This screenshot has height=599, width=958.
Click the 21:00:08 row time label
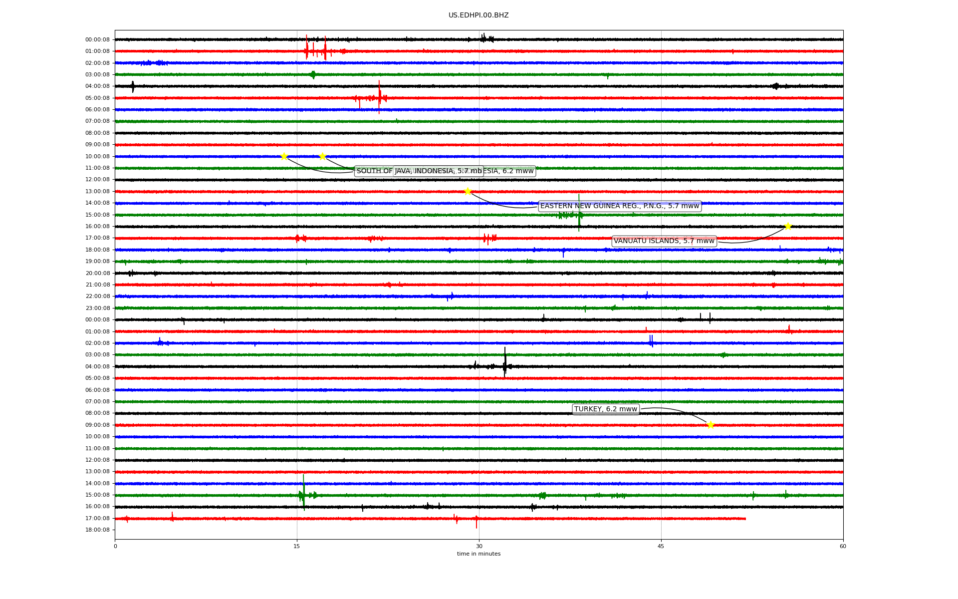pyautogui.click(x=97, y=285)
